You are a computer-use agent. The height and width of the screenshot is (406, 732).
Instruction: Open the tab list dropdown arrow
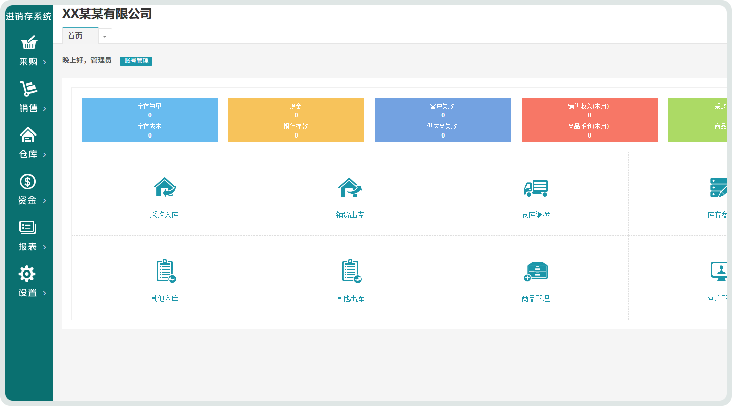coord(105,37)
